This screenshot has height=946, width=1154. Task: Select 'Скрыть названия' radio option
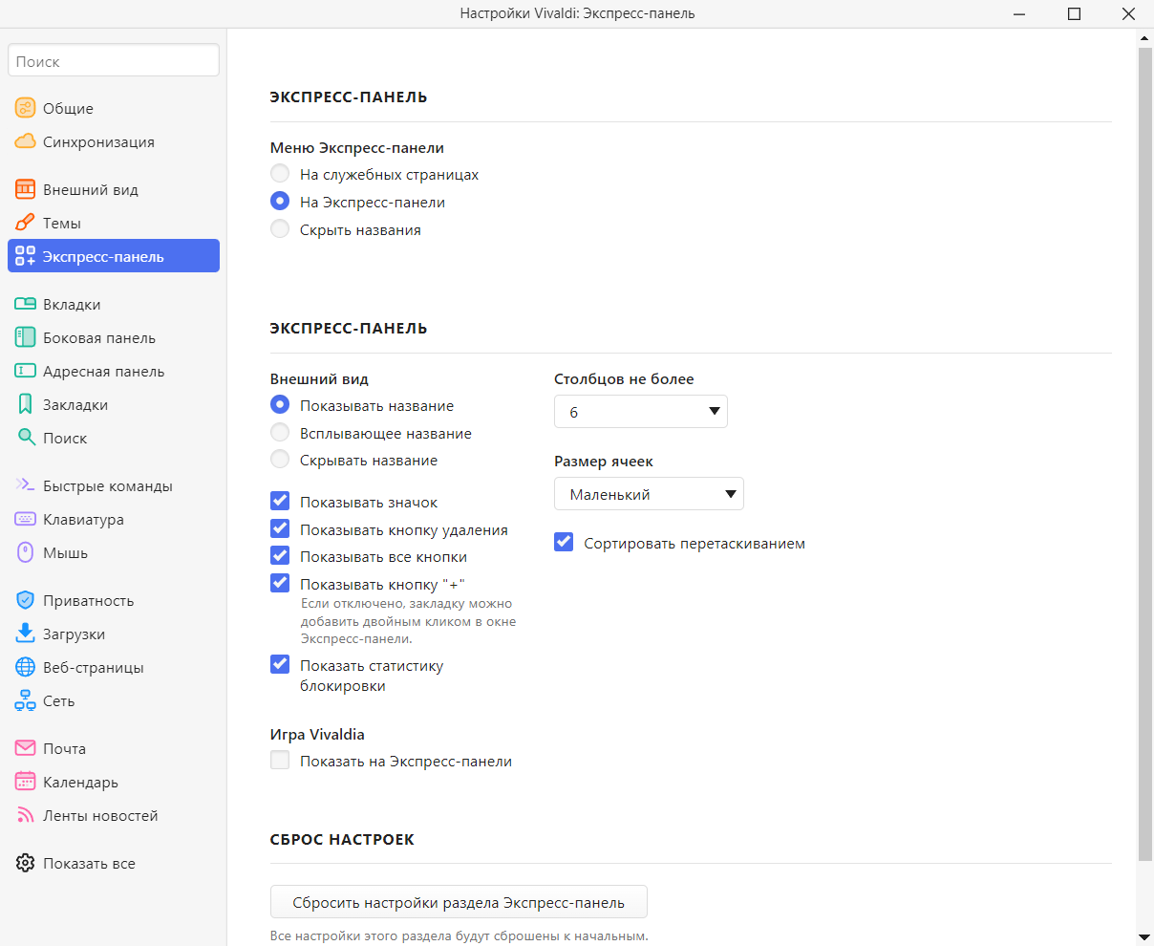click(280, 229)
